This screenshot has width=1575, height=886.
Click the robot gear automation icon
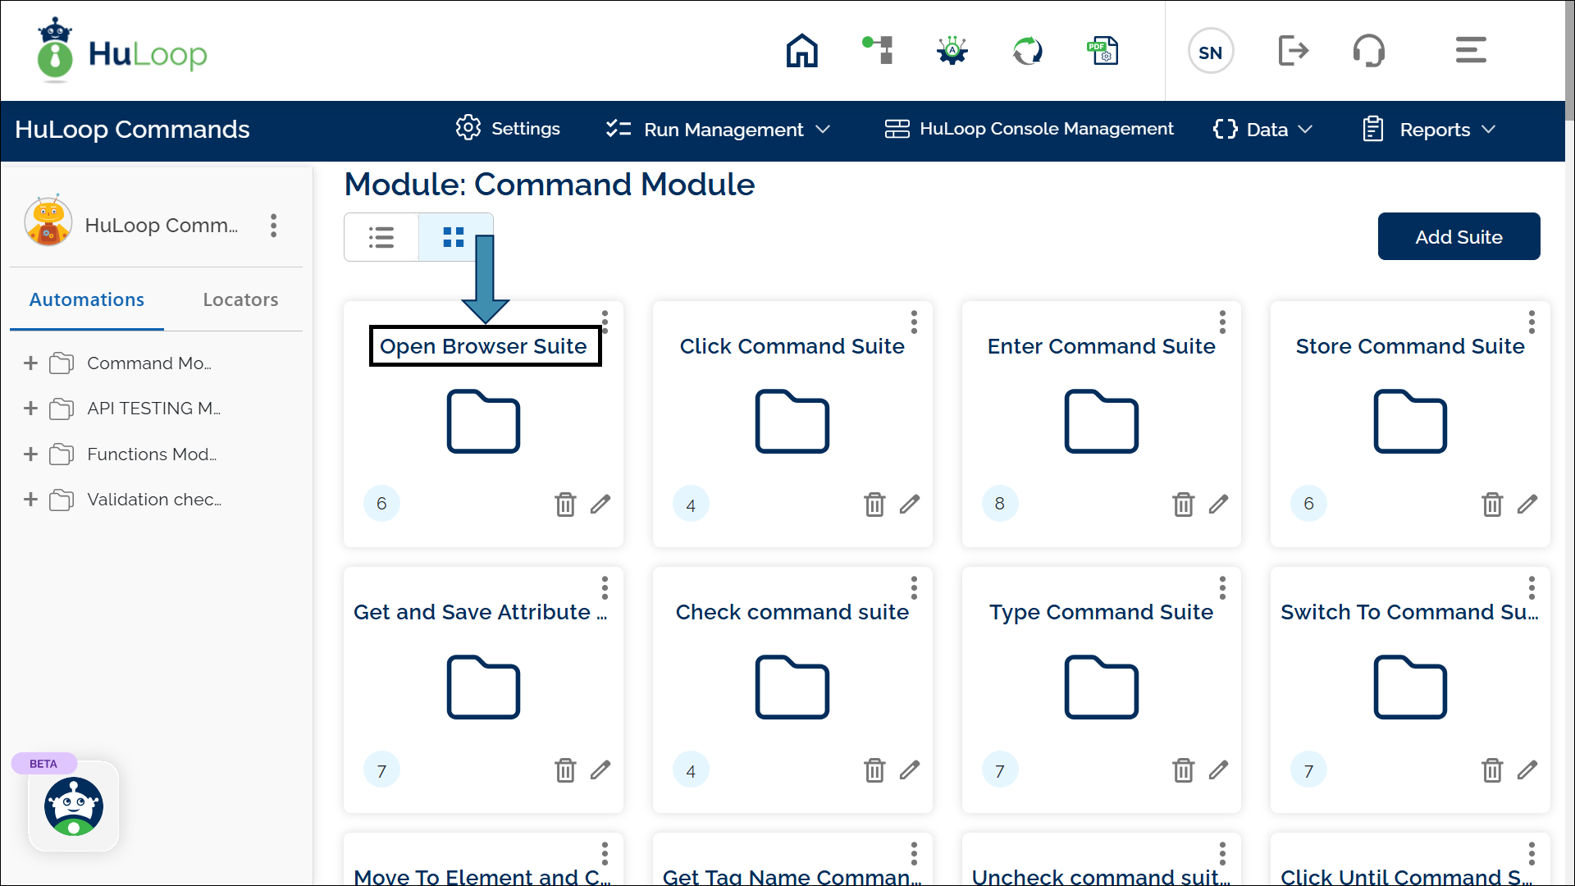[952, 51]
